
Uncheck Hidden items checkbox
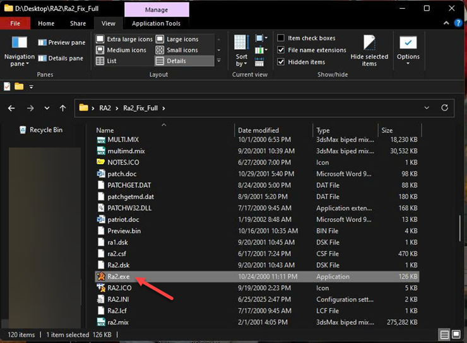point(281,62)
